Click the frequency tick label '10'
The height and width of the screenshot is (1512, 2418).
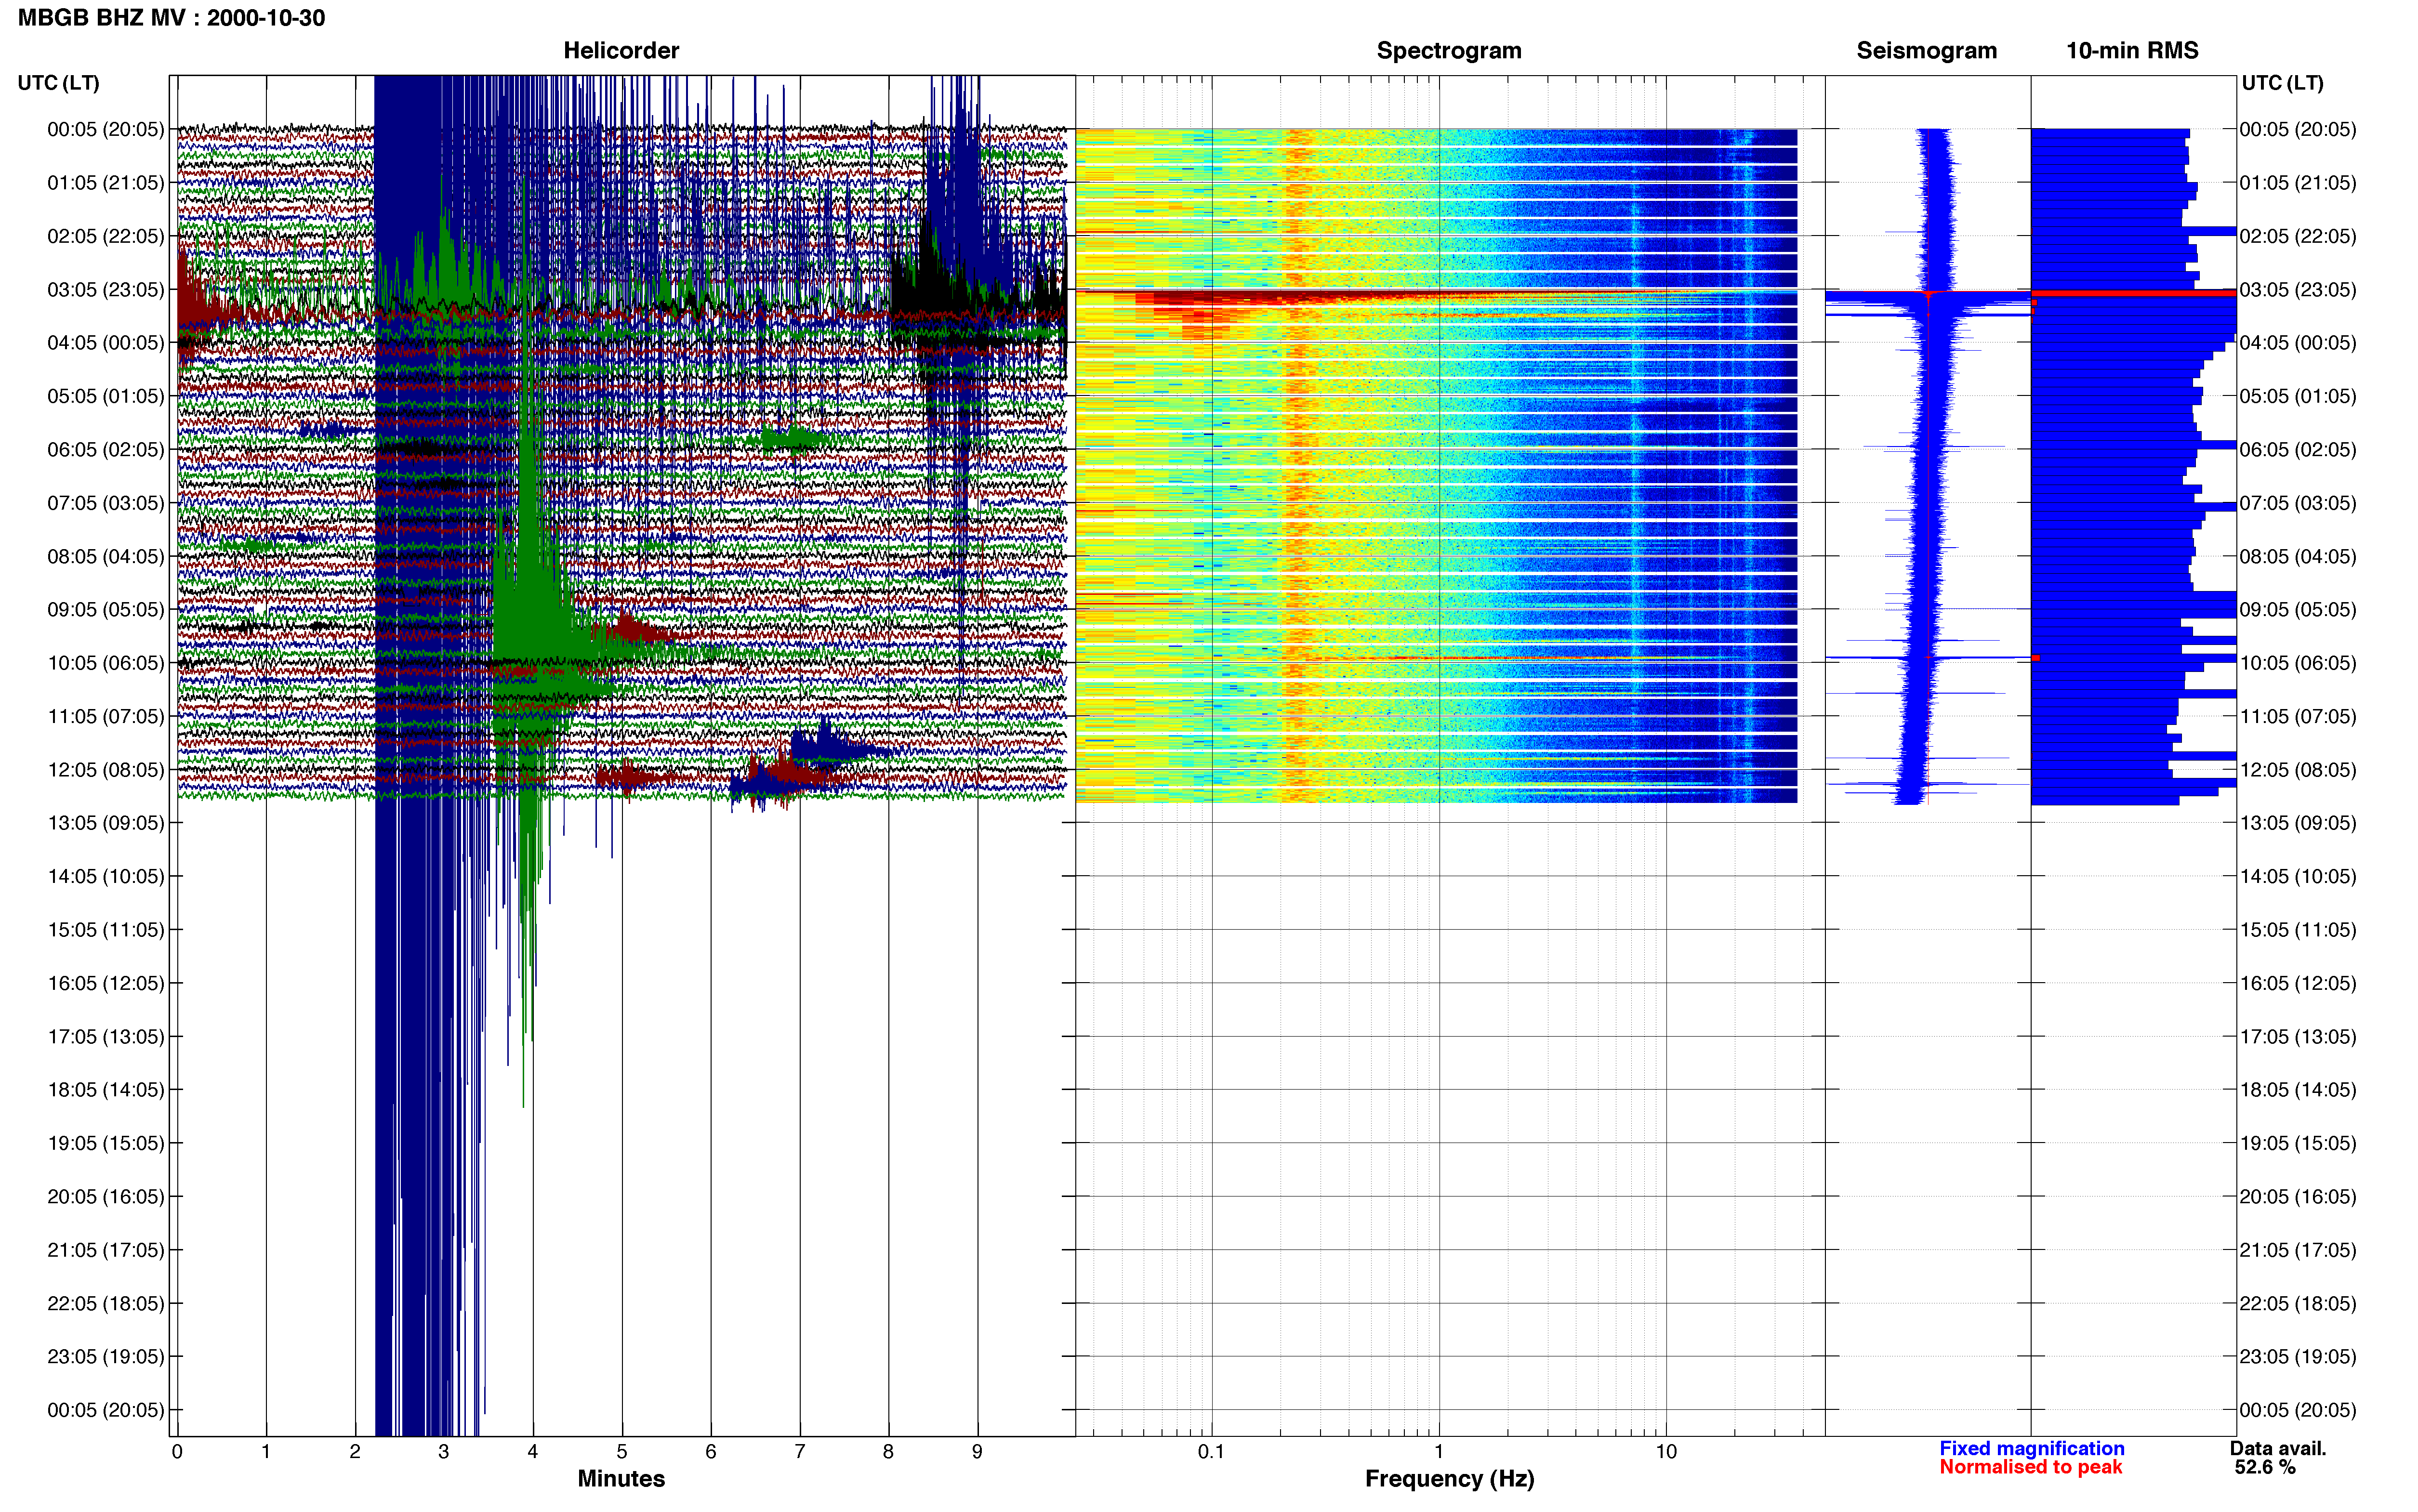click(1666, 1452)
